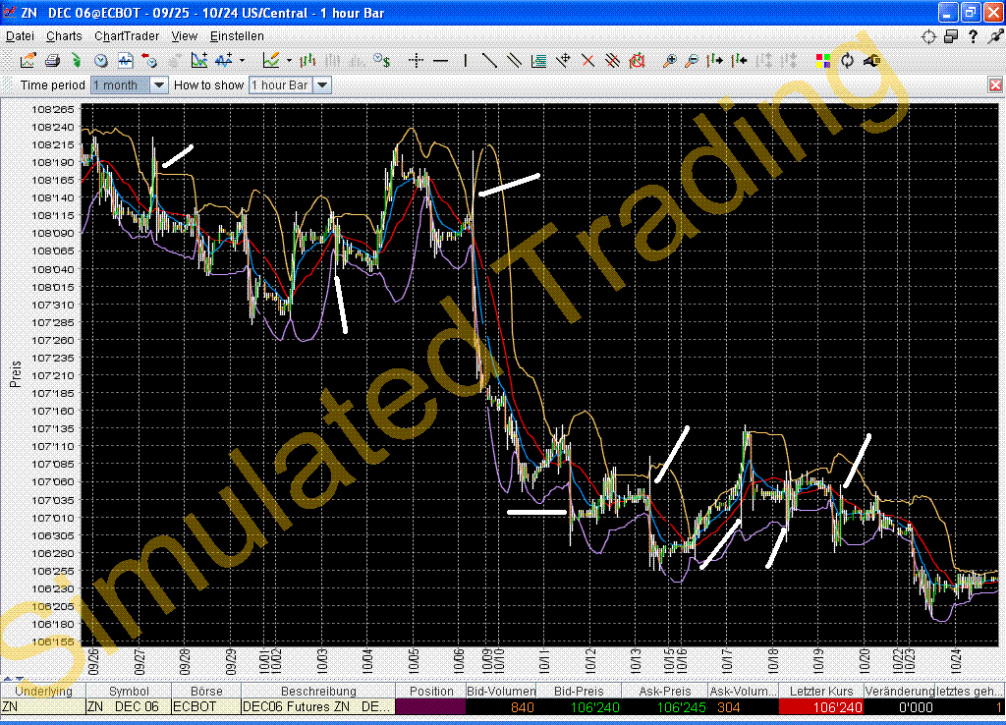Open the ChartTrader menu
The height and width of the screenshot is (725, 1006).
point(127,36)
